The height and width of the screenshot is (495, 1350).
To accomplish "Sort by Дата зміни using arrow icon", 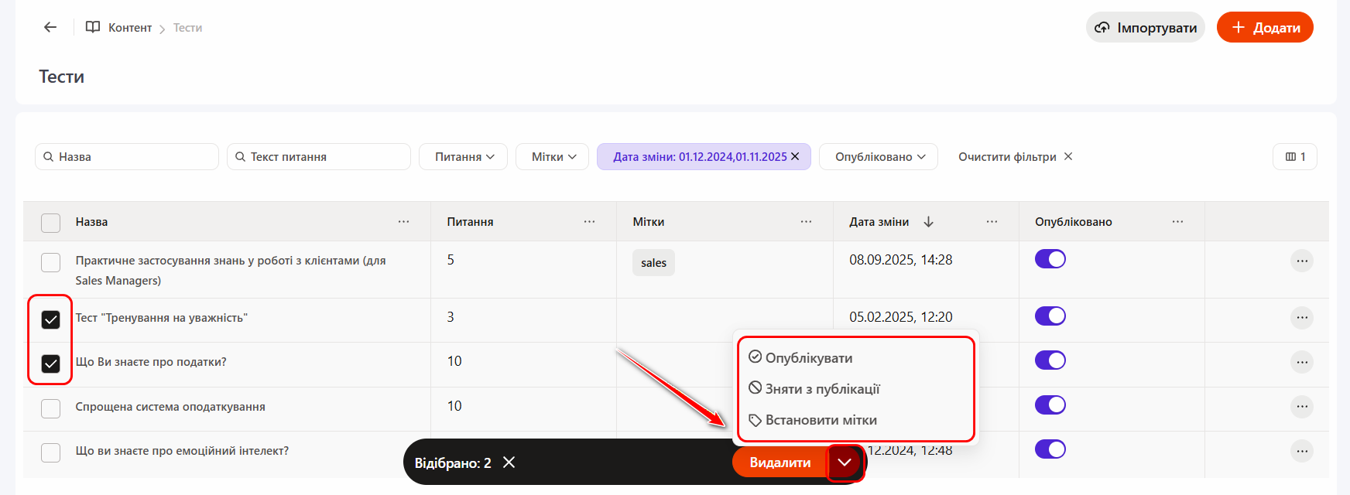I will pyautogui.click(x=928, y=222).
